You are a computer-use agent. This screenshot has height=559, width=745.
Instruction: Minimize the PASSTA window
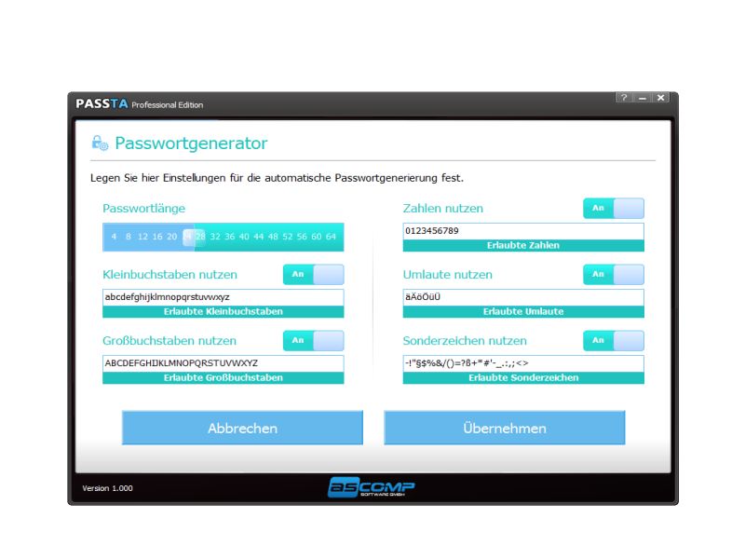pos(643,98)
